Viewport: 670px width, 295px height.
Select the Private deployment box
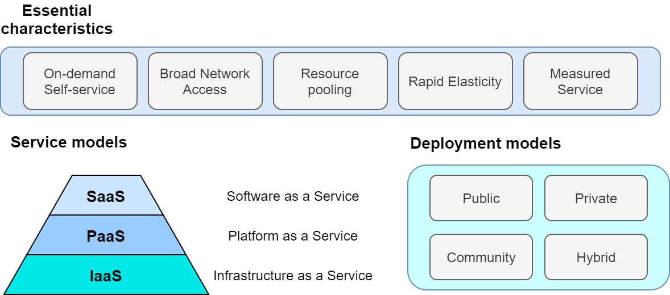point(595,198)
